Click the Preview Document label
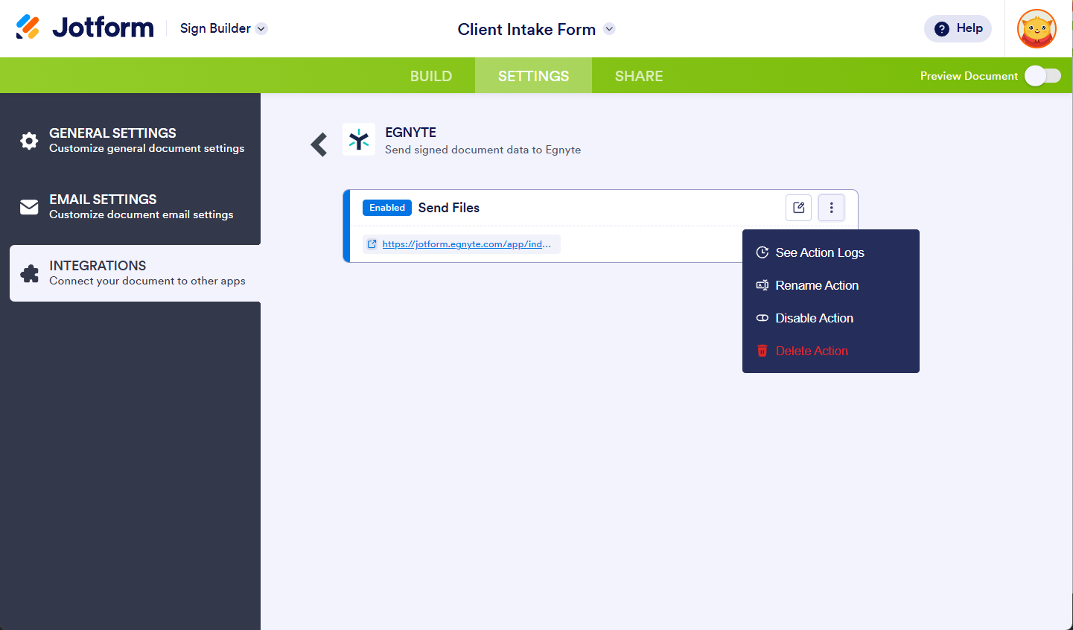This screenshot has height=630, width=1073. [969, 76]
